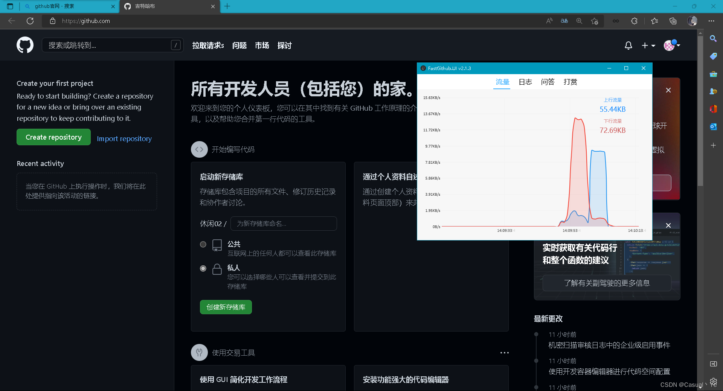The image size is (723, 391).
Task: Click the Read aloud icon in the toolbar
Action: (x=549, y=21)
